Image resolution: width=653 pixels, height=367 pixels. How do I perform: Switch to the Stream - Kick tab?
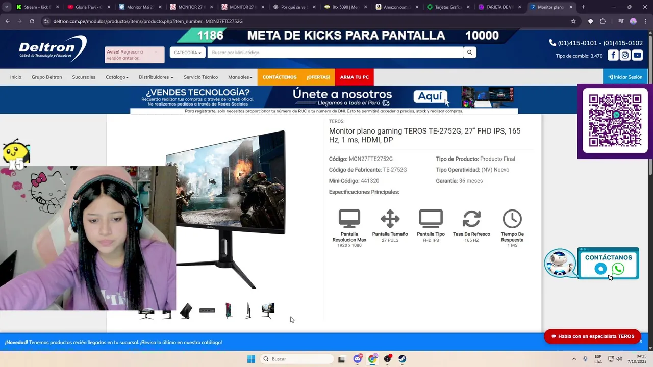pyautogui.click(x=37, y=7)
